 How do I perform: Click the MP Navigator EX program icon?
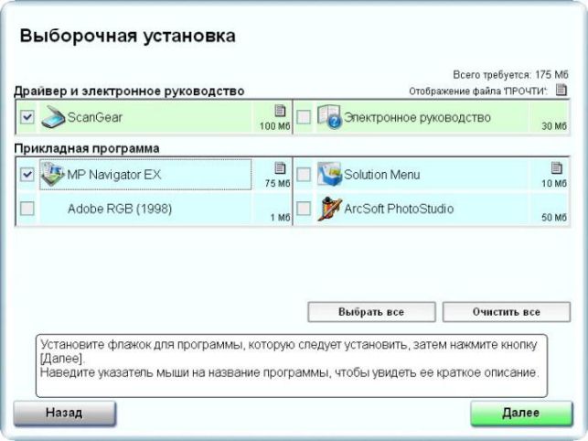point(52,174)
